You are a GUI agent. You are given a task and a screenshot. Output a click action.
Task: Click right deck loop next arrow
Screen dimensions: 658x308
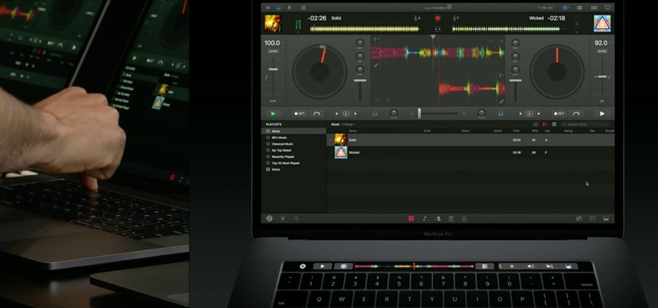pos(539,113)
